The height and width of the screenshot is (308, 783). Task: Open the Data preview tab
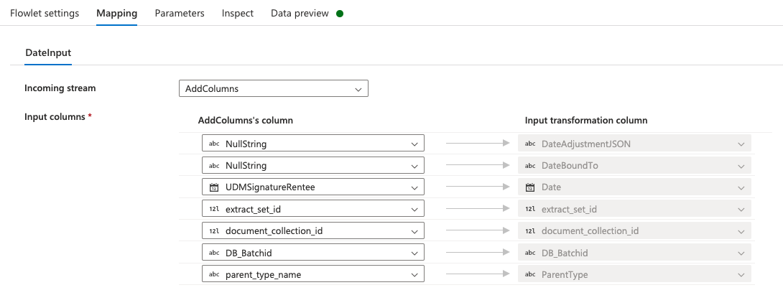[x=300, y=14]
